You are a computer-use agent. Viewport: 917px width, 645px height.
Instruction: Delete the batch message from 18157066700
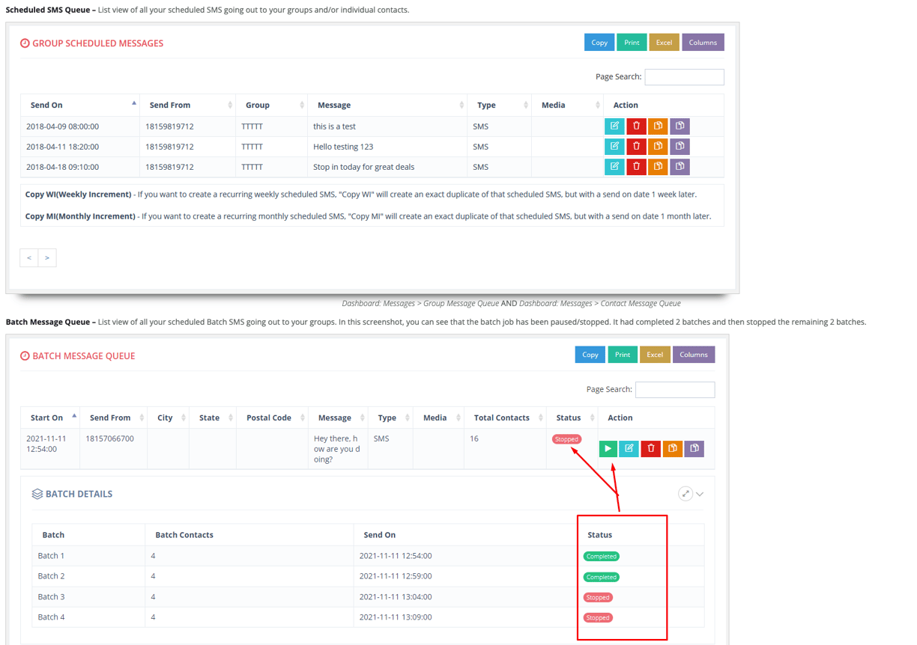[x=651, y=448]
